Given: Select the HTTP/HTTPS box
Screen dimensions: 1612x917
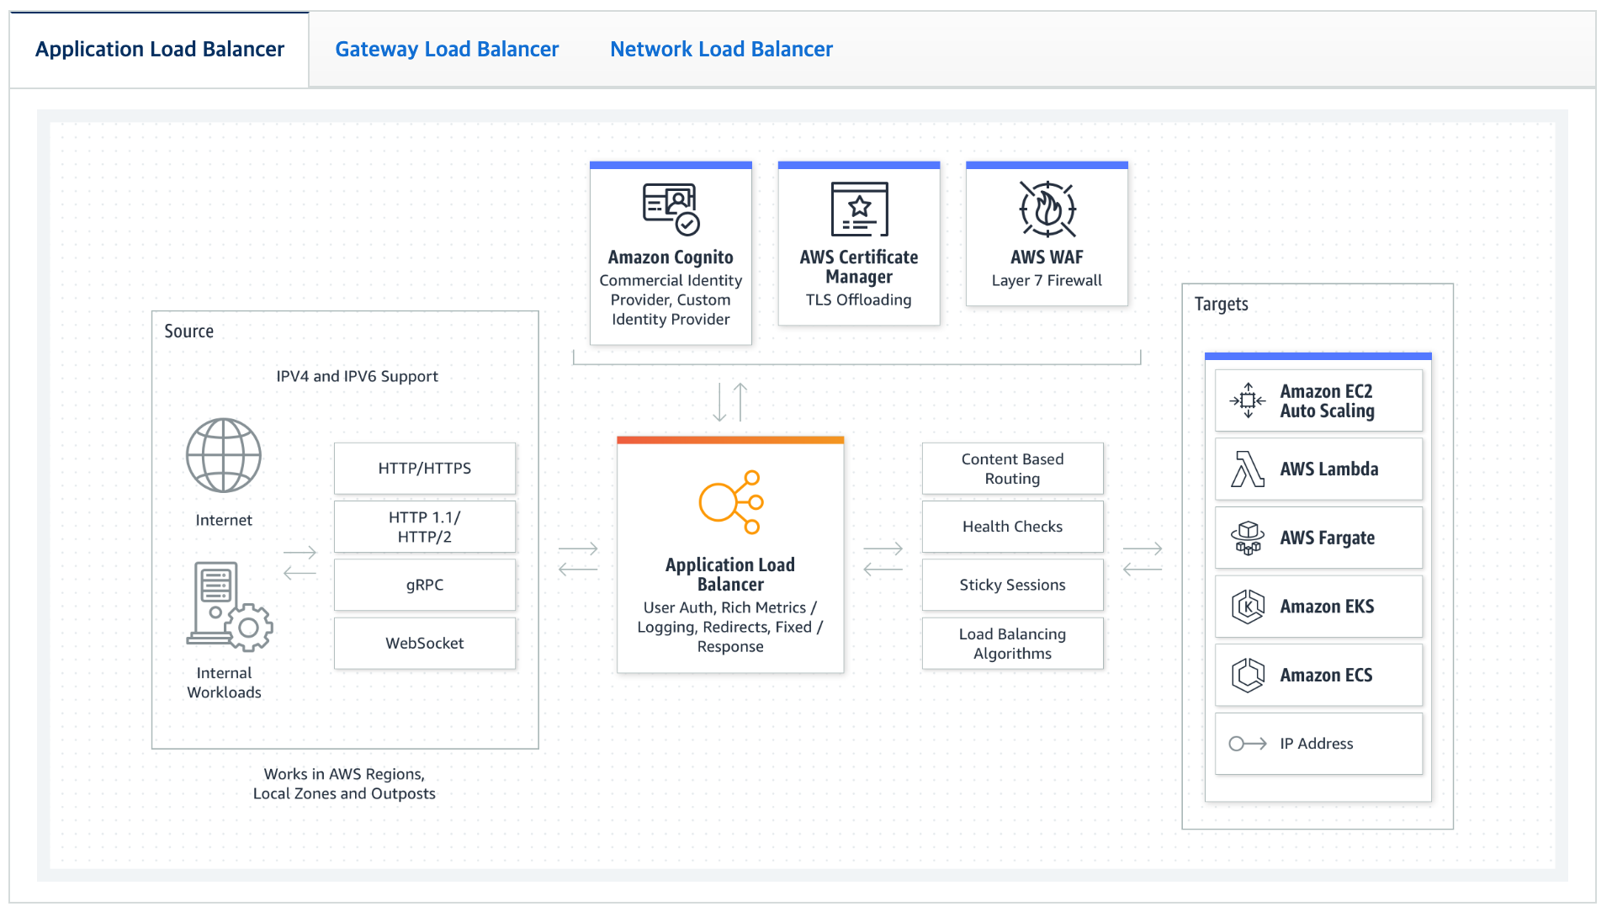Looking at the screenshot, I should (x=425, y=469).
